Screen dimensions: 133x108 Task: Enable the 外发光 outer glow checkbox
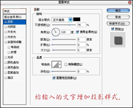(x=6, y=32)
